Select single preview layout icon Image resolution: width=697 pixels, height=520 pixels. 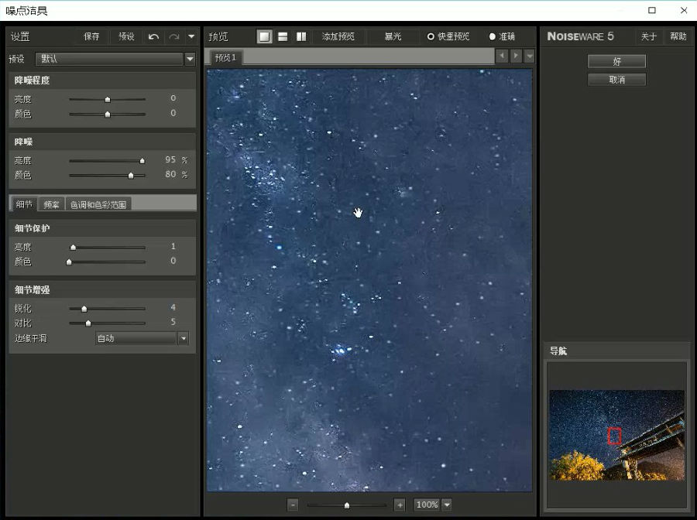(265, 36)
